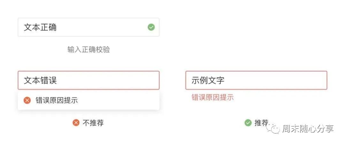Click blank right end of 示例文字 field
Viewport: 345px width, 144px height.
tap(307, 80)
